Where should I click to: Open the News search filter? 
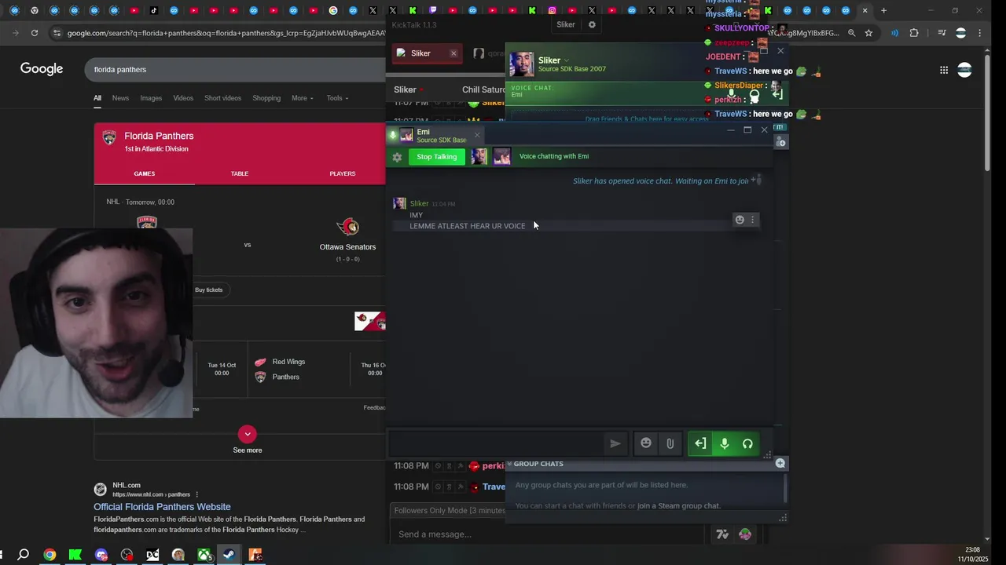tap(120, 98)
